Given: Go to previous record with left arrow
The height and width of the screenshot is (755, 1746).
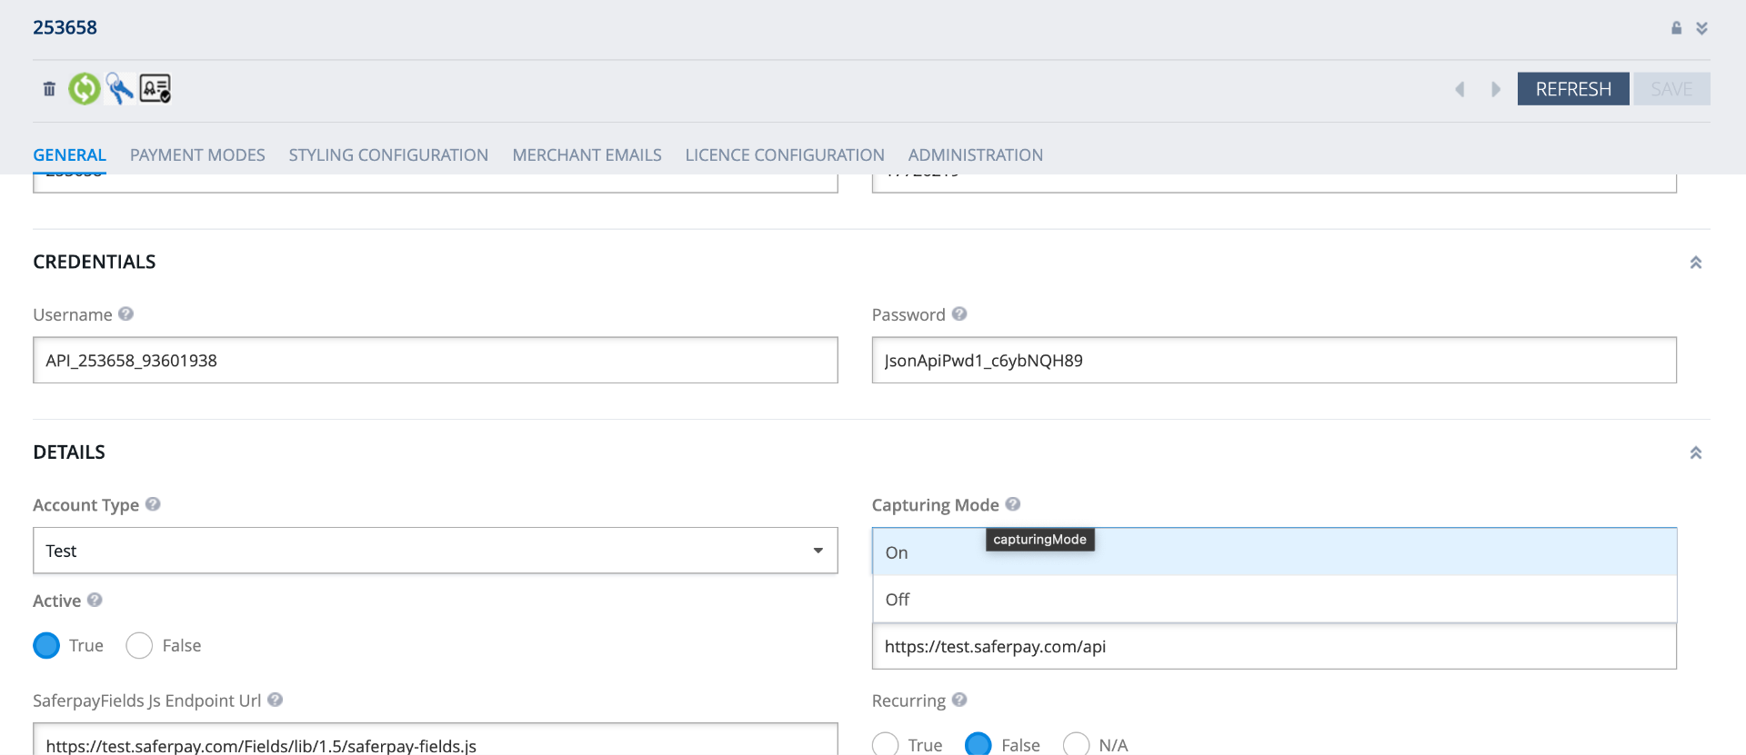Looking at the screenshot, I should 1460,89.
